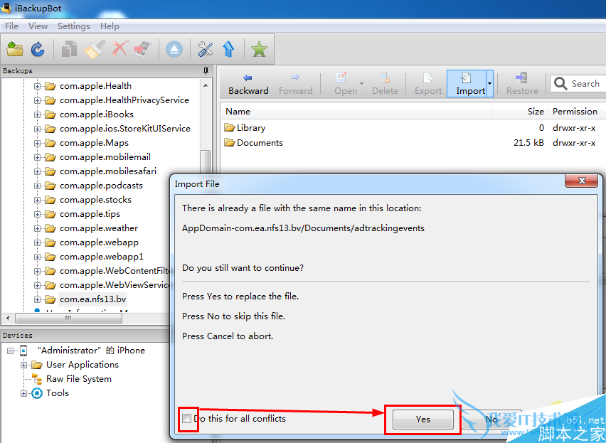The width and height of the screenshot is (606, 443).
Task: Click the open backup folder toolbar icon
Action: point(15,50)
